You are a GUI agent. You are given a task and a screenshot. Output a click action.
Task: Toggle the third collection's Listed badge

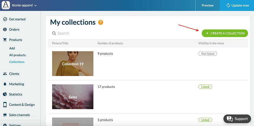pyautogui.click(x=205, y=120)
